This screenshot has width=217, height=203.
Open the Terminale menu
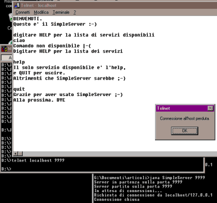pos(61,12)
